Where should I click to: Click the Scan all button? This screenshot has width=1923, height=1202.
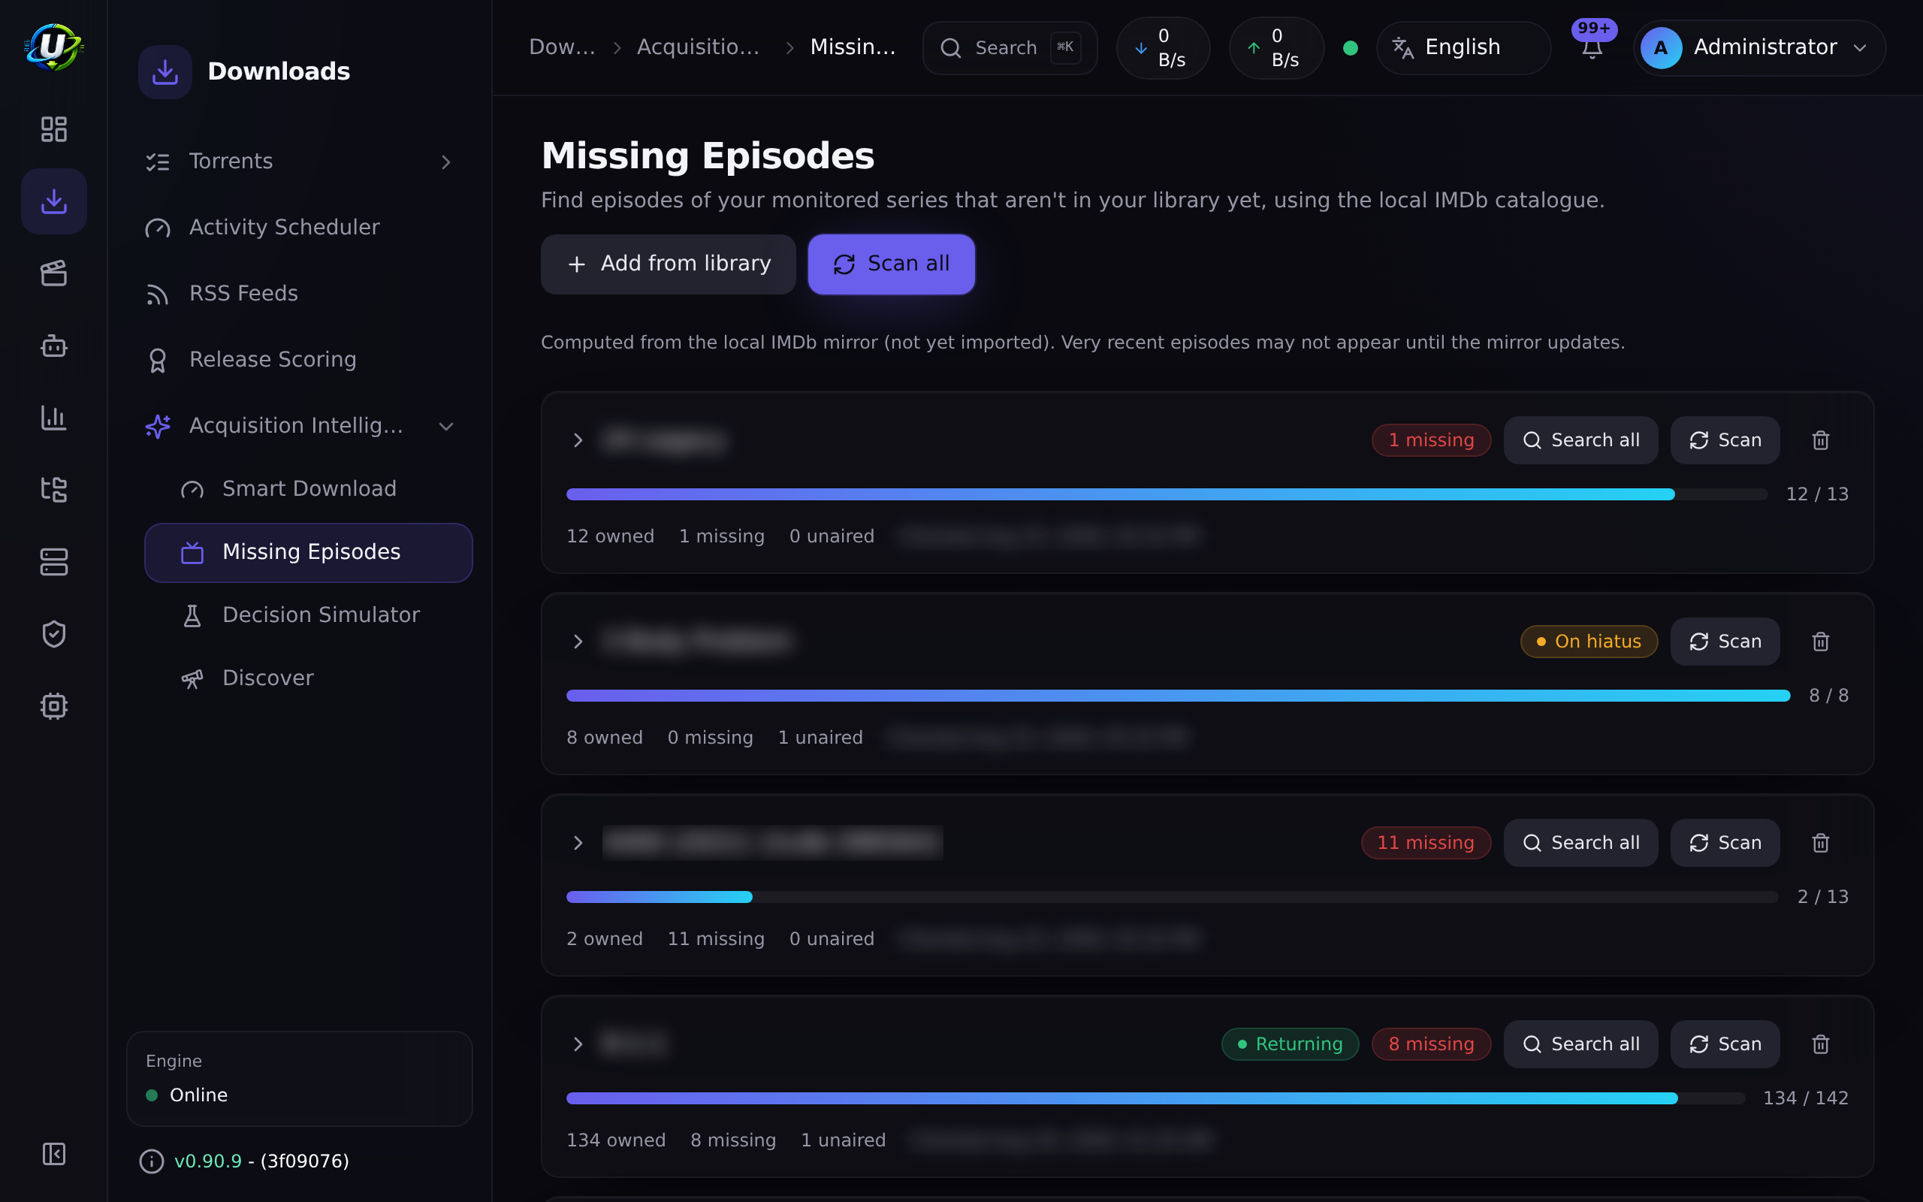coord(891,264)
